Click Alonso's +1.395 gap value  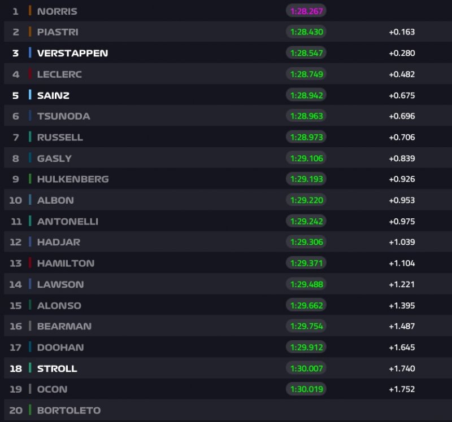click(x=401, y=305)
